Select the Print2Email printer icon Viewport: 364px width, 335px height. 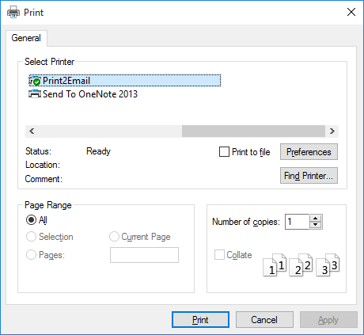tap(35, 81)
